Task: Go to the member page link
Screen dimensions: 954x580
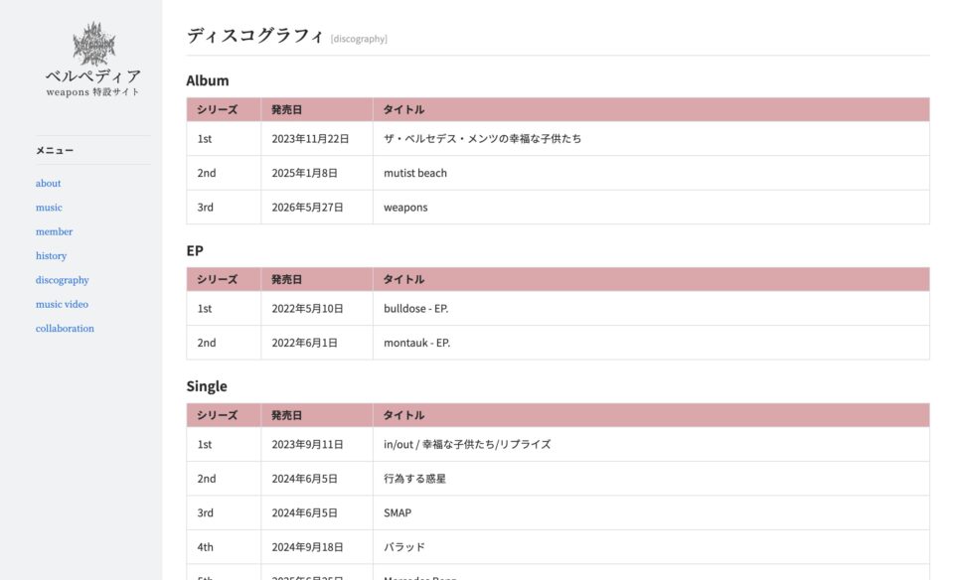Action: 54,231
